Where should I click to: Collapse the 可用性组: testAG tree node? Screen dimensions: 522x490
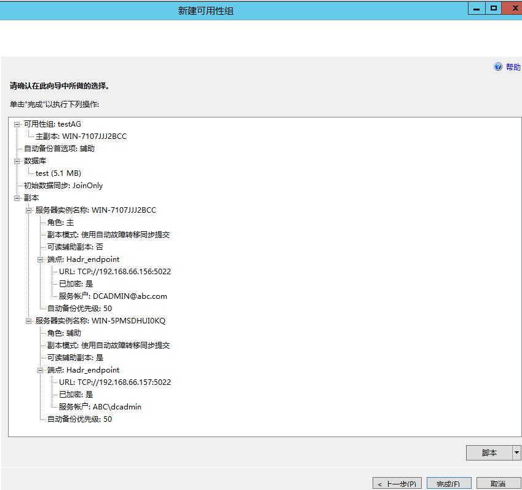17,124
